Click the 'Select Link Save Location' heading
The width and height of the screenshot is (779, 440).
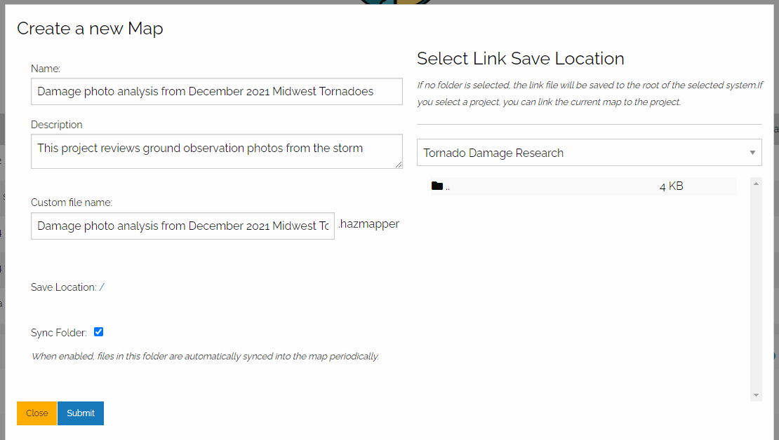tap(520, 59)
